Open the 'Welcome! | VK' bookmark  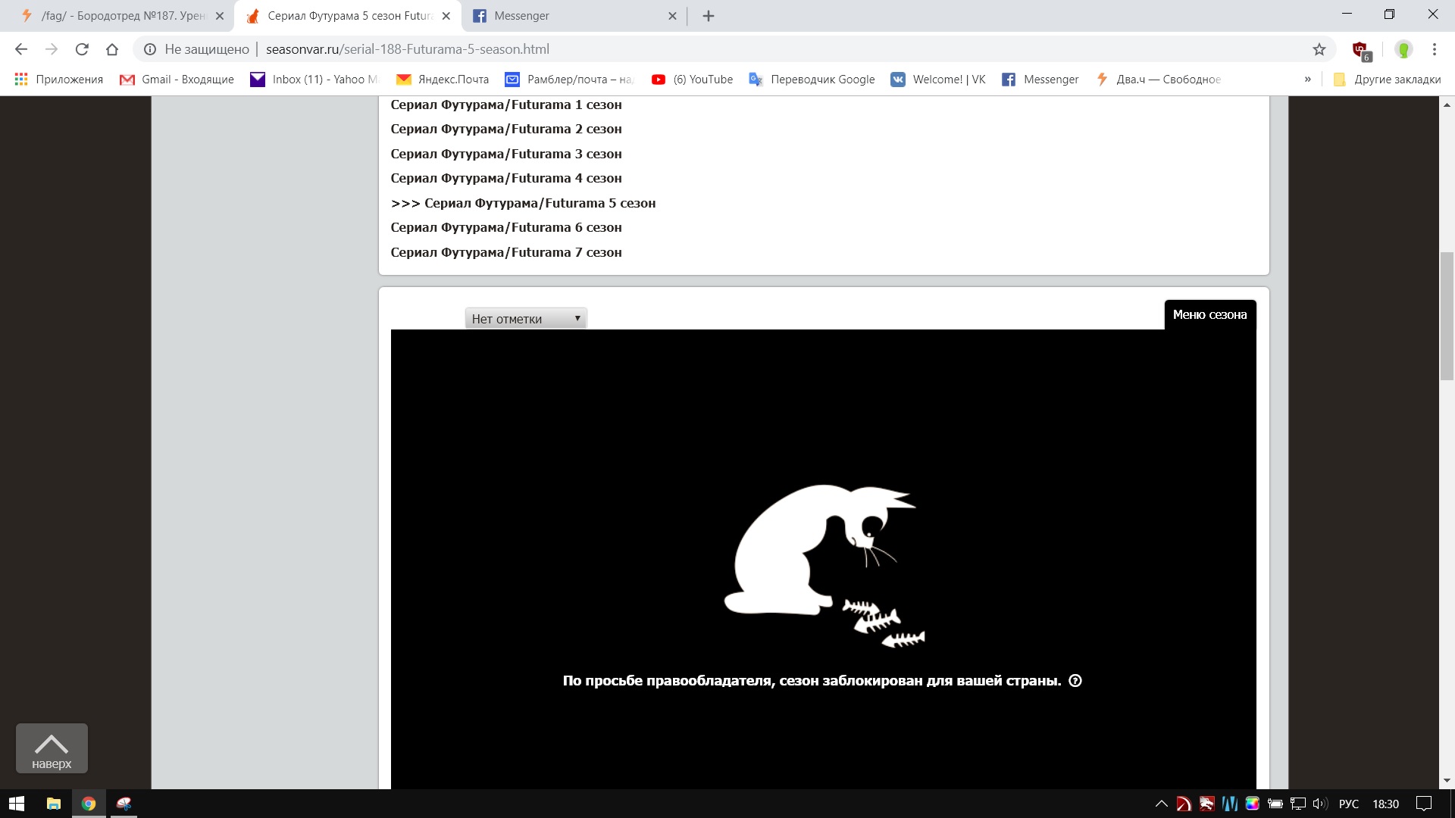(x=938, y=80)
